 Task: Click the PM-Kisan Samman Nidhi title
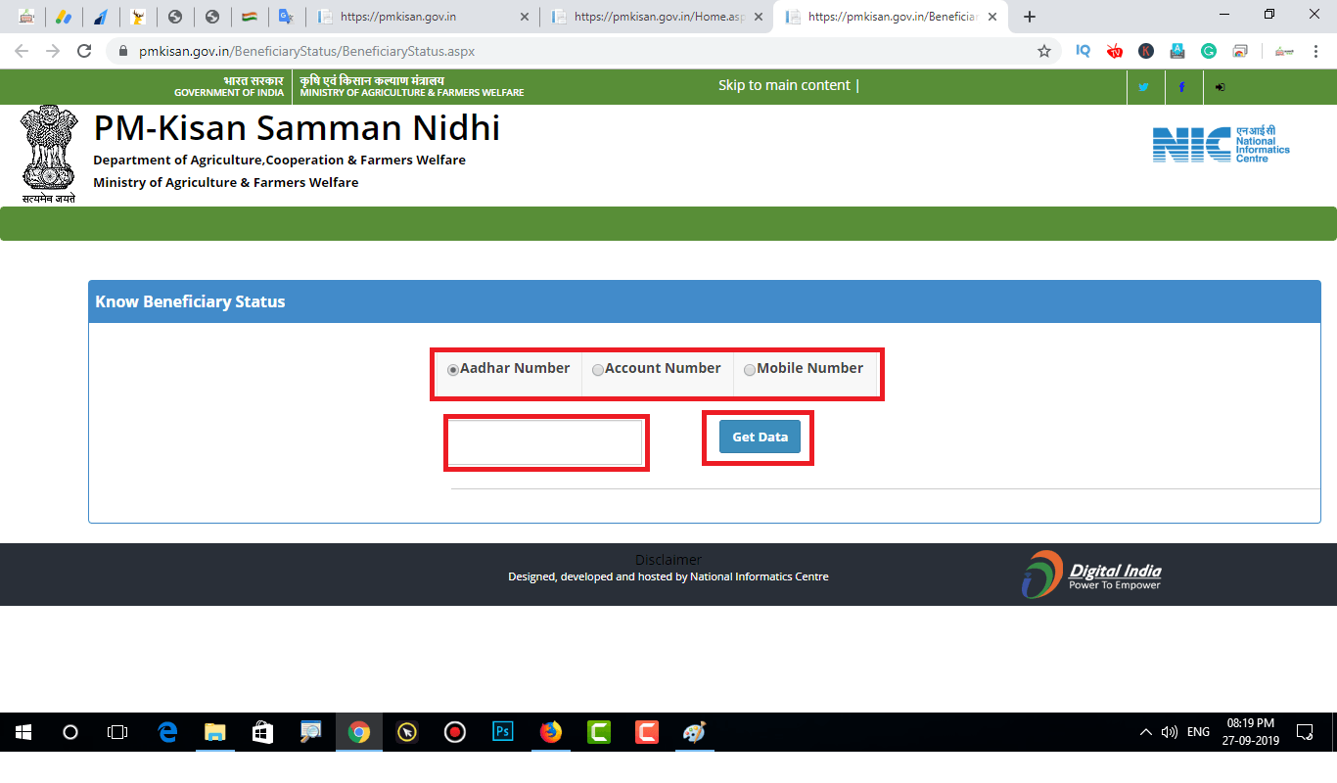click(x=297, y=128)
